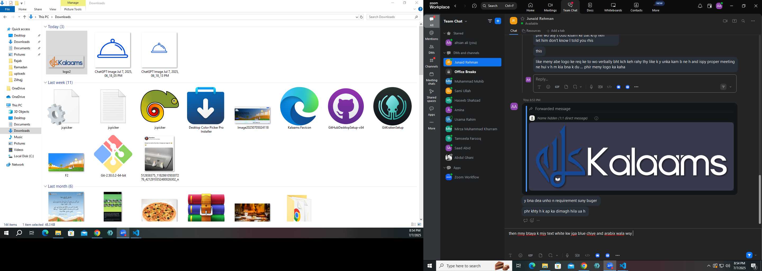
Task: Insert code snippet in bottom composer
Action: [x=587, y=255]
